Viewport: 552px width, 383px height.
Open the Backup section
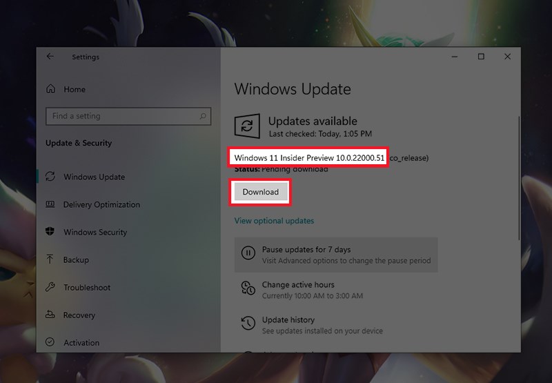click(76, 259)
